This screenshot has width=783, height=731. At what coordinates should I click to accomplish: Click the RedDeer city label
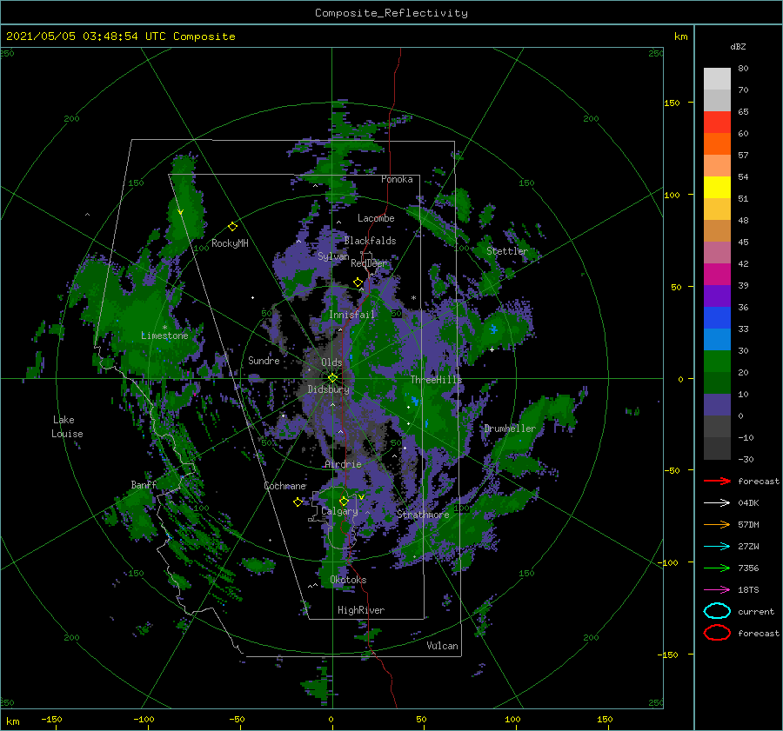coord(369,263)
